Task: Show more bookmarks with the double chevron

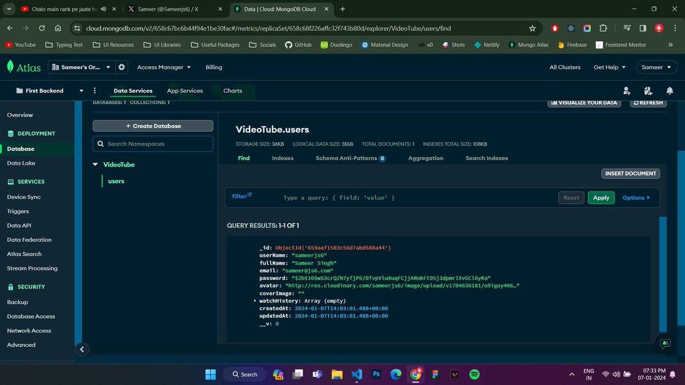Action: point(670,44)
